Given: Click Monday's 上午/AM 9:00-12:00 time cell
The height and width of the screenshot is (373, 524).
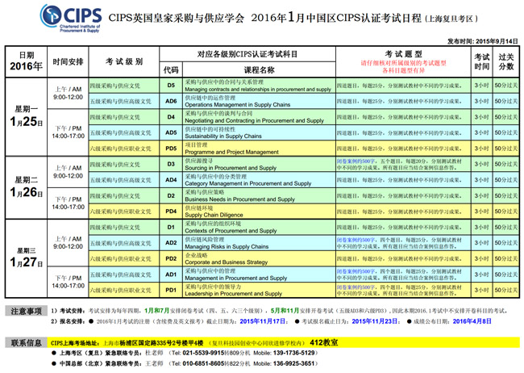Looking at the screenshot, I should [x=68, y=93].
